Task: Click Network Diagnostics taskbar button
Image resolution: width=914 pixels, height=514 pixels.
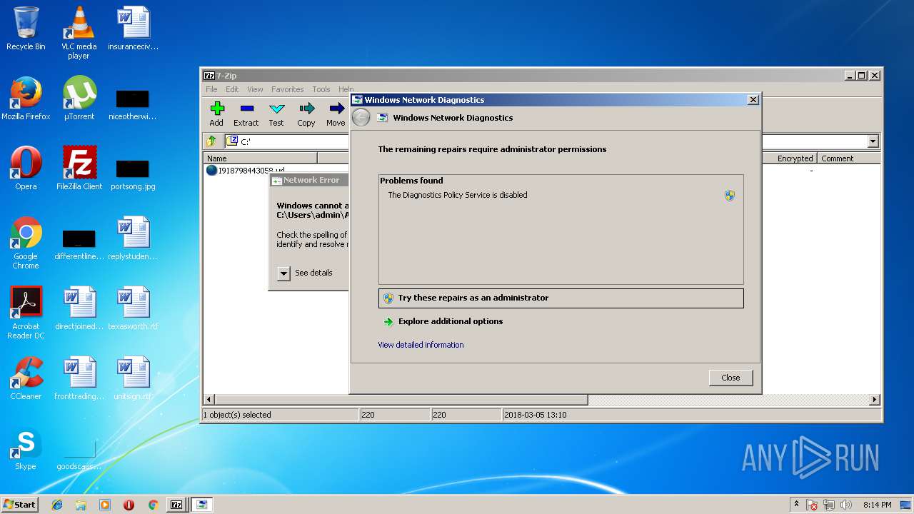Action: 202,505
